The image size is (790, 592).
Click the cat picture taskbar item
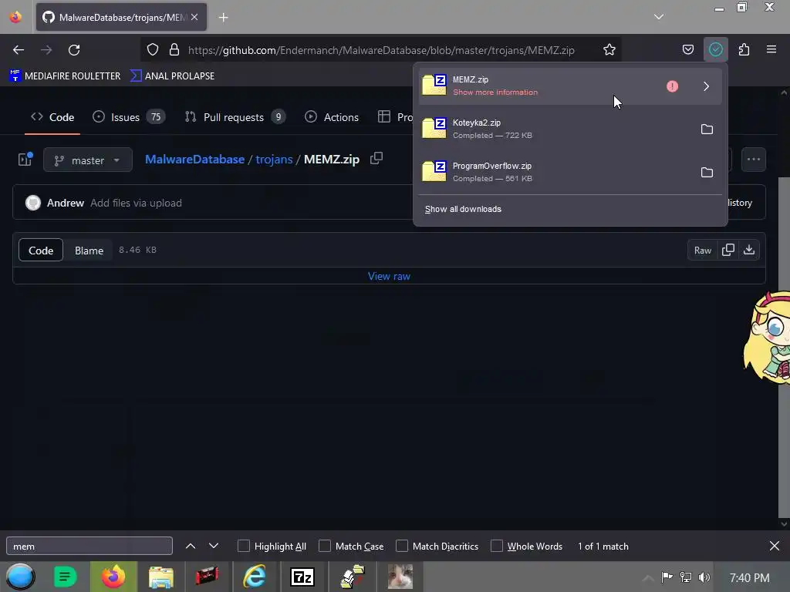coord(400,577)
